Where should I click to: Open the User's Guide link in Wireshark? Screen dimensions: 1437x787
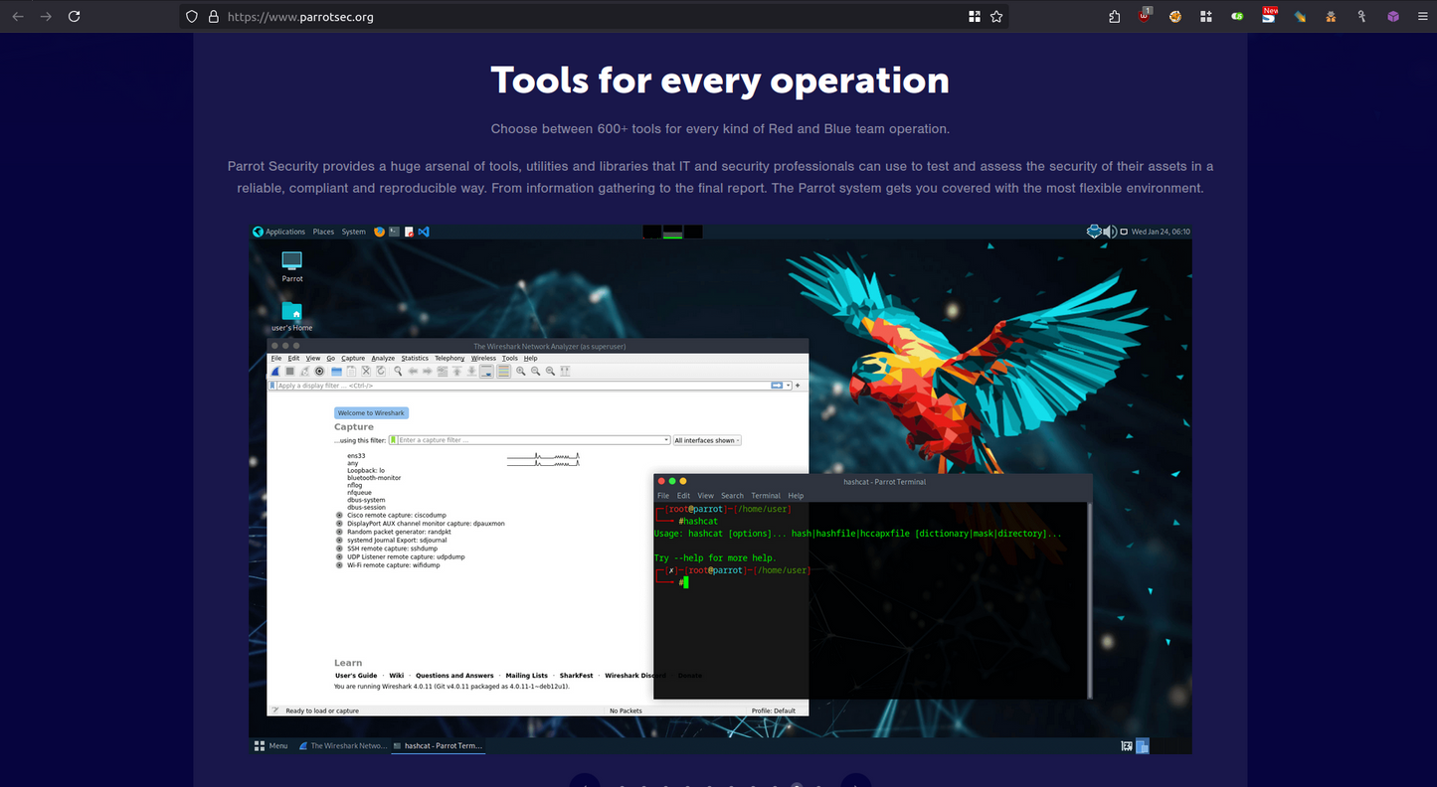356,676
